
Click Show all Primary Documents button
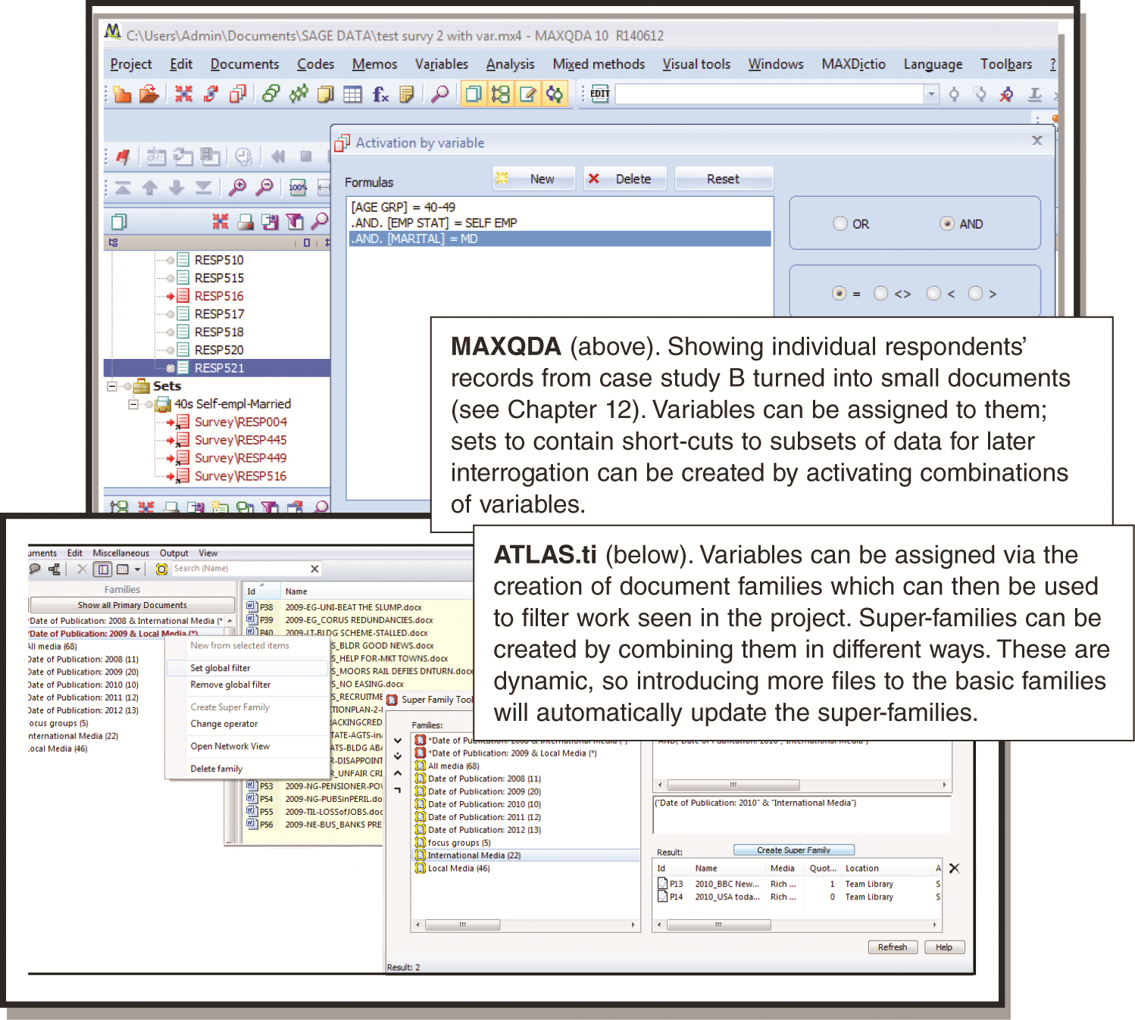(132, 605)
